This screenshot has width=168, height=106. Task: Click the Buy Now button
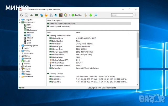pyautogui.click(x=77, y=15)
